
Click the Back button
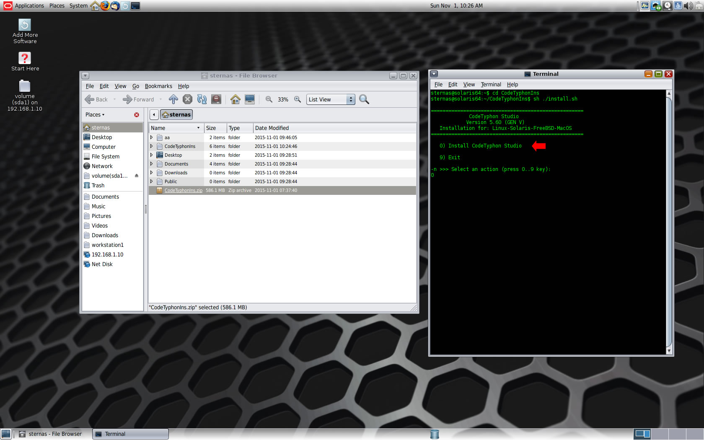(x=96, y=99)
